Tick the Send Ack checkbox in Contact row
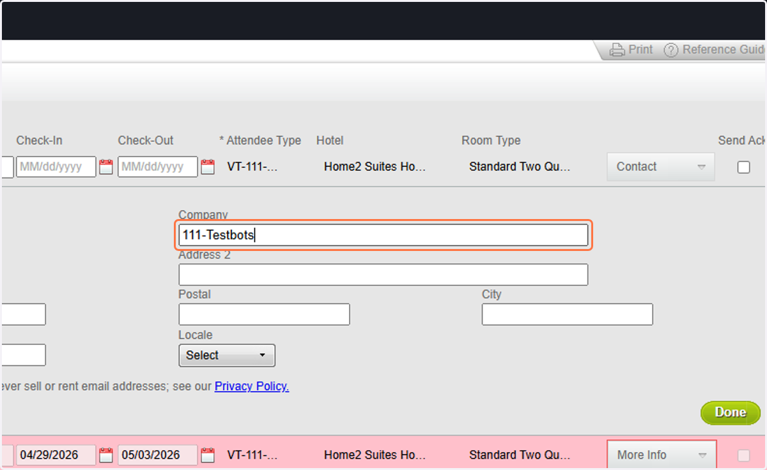767x470 pixels. click(743, 167)
